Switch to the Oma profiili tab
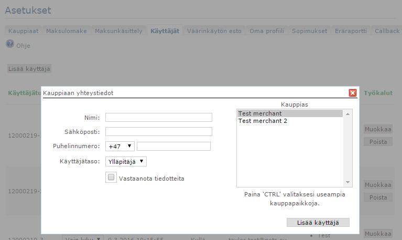This screenshot has width=402, height=240. coord(267,31)
